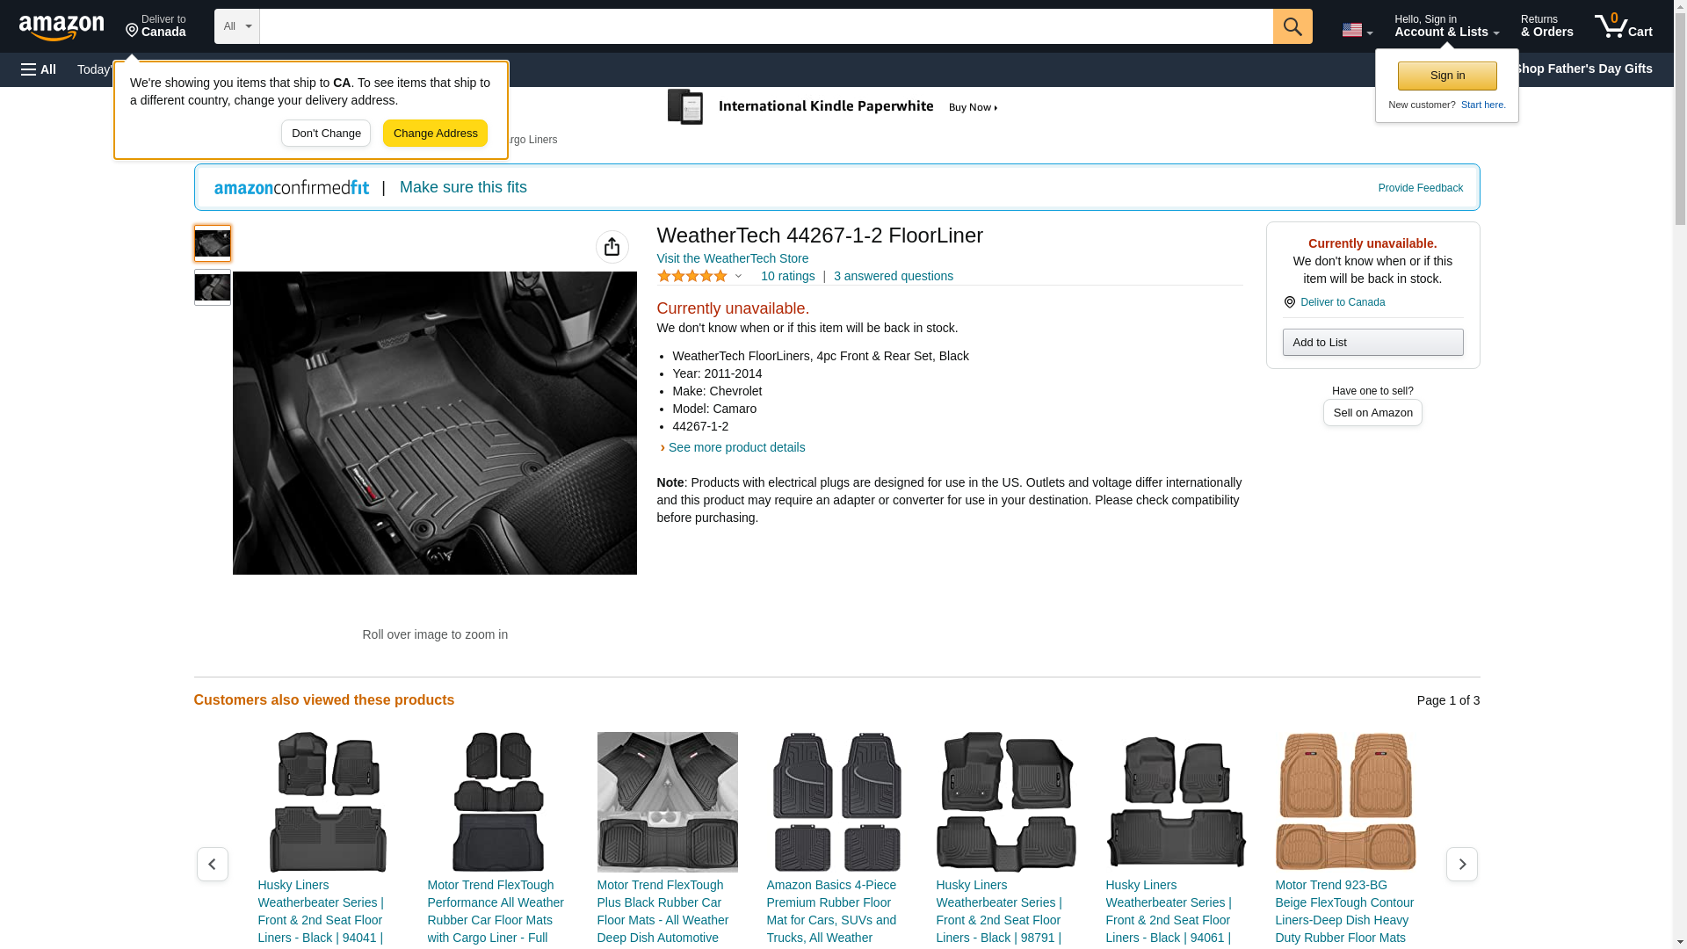Open the cart icon

click(1623, 26)
